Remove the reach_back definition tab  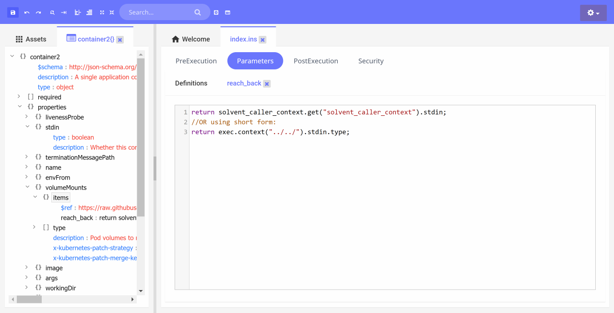[267, 84]
